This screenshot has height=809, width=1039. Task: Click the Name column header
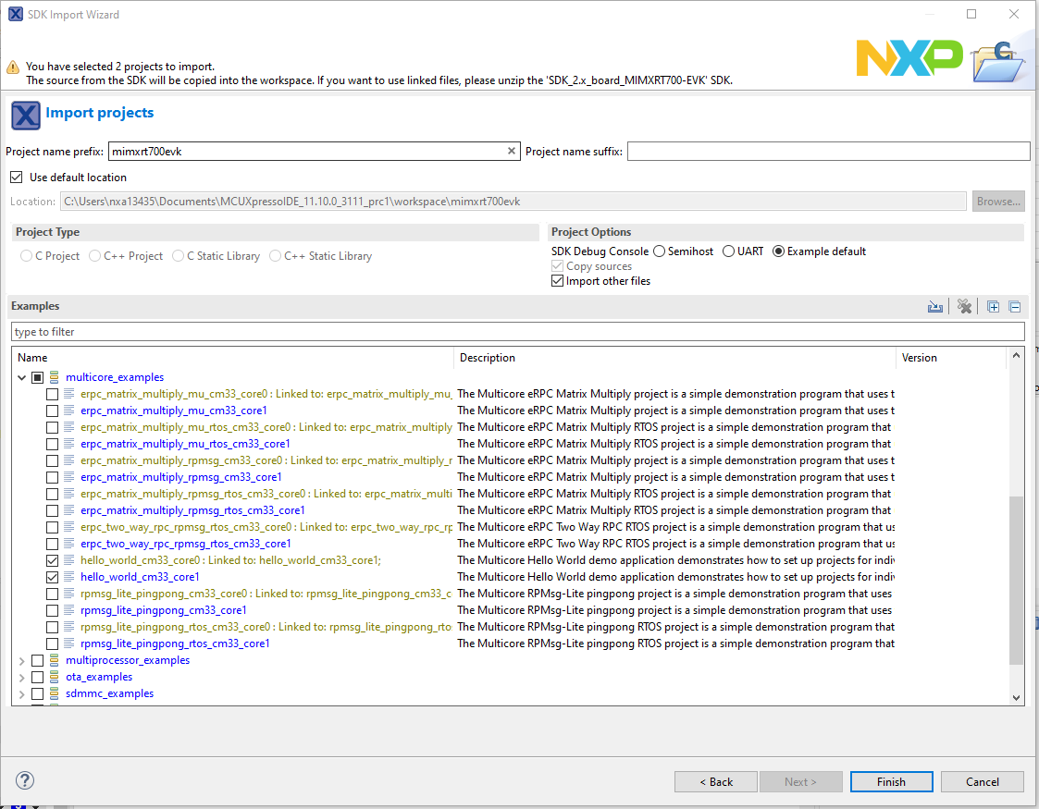32,358
